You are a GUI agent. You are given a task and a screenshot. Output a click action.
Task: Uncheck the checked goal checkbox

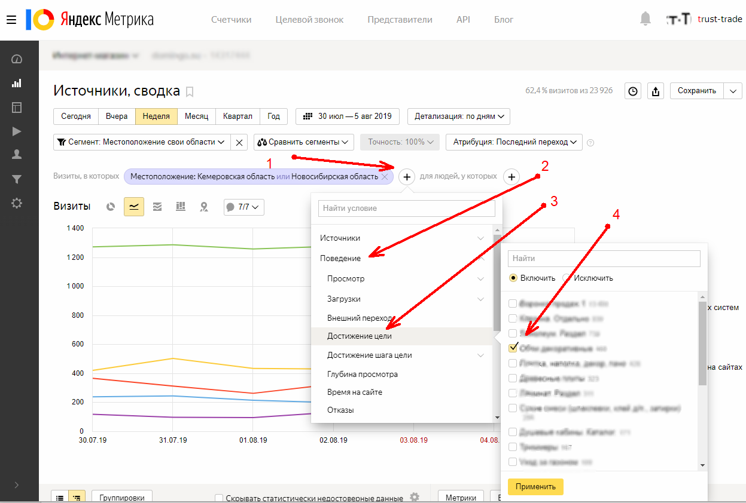click(512, 348)
